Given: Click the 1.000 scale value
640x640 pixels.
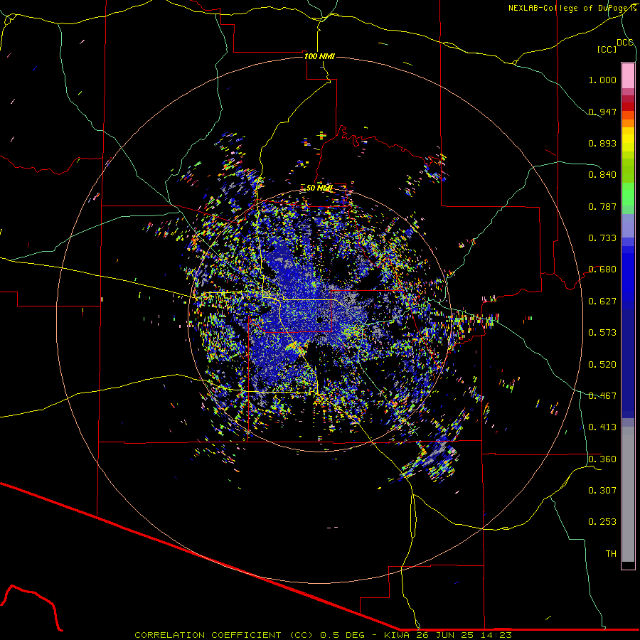Looking at the screenshot, I should coord(602,80).
